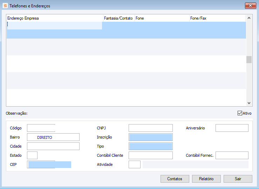259x189 pixels.
Task: Toggle the Ativo checkbox
Action: tap(240, 113)
